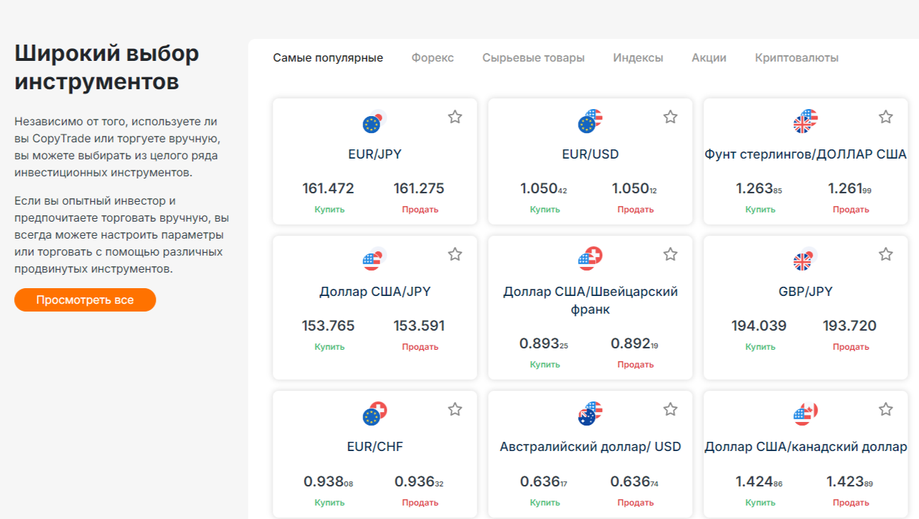Click the Доллар США/Швейцарский франк flag icon
The image size is (919, 519).
[x=590, y=259]
